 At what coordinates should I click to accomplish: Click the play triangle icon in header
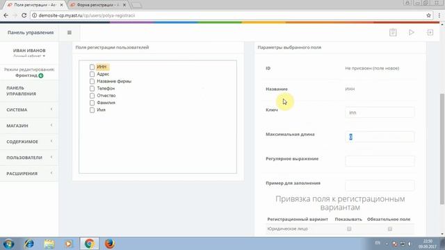(x=411, y=33)
